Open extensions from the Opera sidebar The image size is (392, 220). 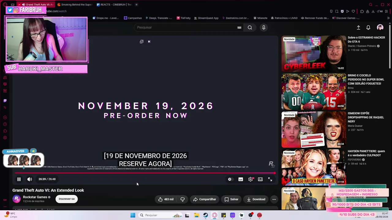(5, 131)
